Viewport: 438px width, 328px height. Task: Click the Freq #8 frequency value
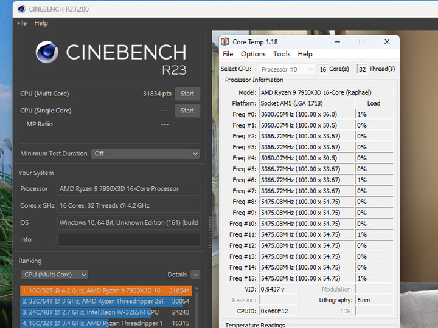coord(307,202)
